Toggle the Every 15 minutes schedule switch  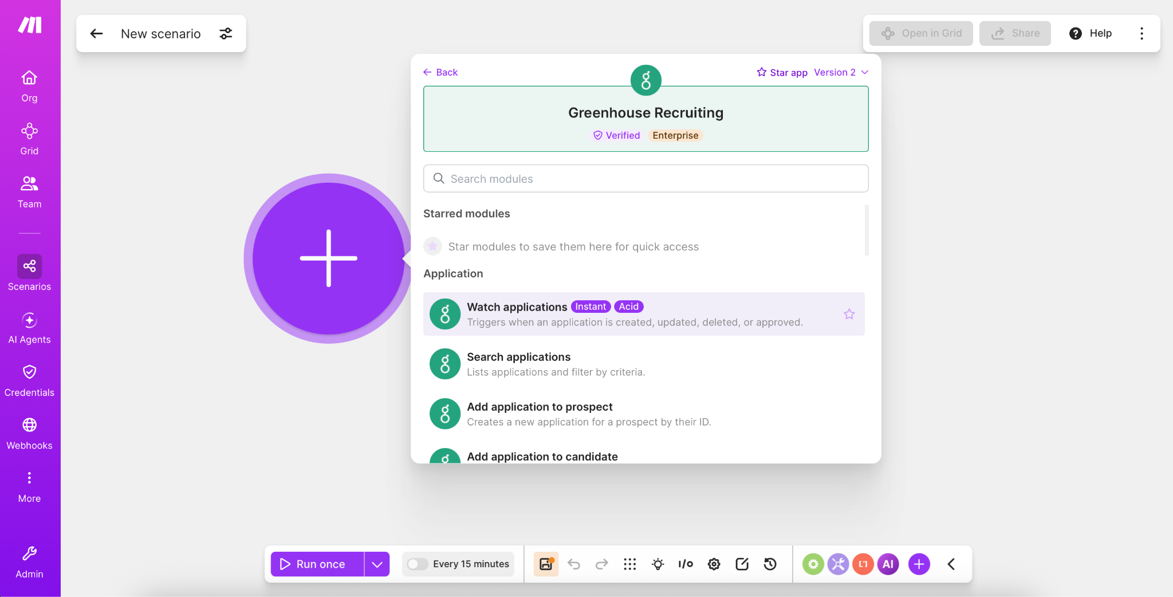[x=417, y=564]
